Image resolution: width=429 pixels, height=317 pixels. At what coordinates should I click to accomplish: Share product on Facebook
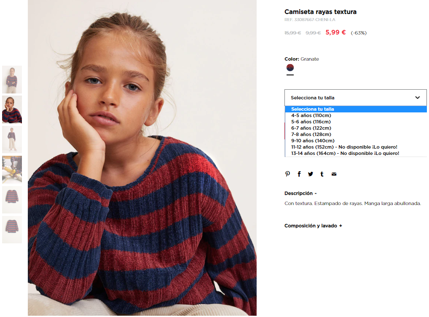coord(299,174)
